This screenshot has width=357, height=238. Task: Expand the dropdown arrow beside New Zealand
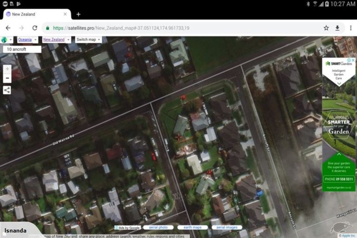pos(68,40)
